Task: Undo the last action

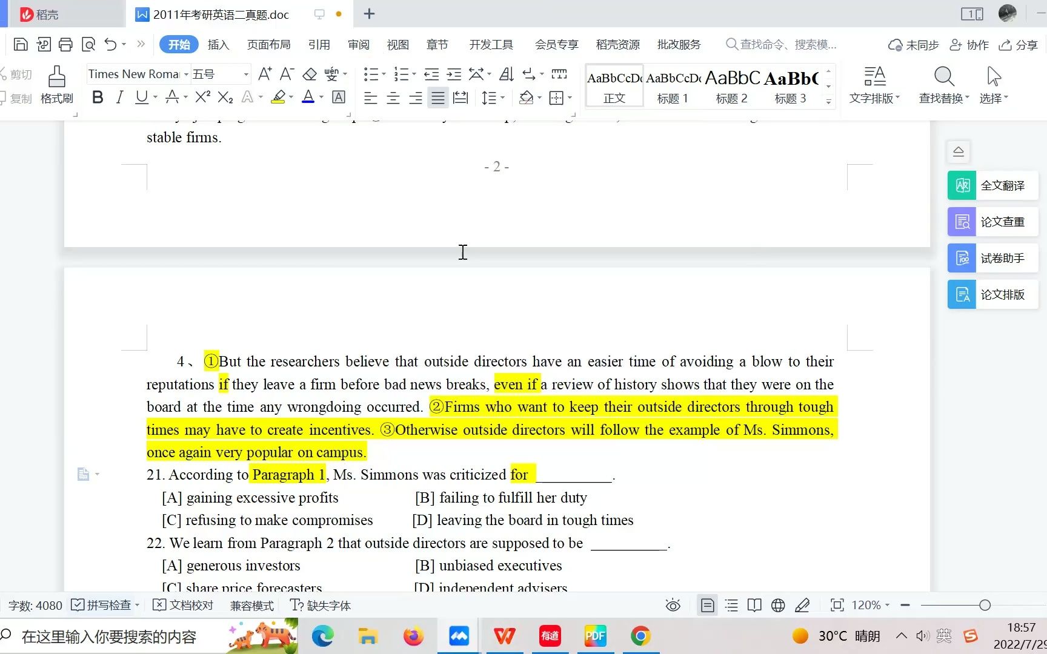Action: point(110,44)
